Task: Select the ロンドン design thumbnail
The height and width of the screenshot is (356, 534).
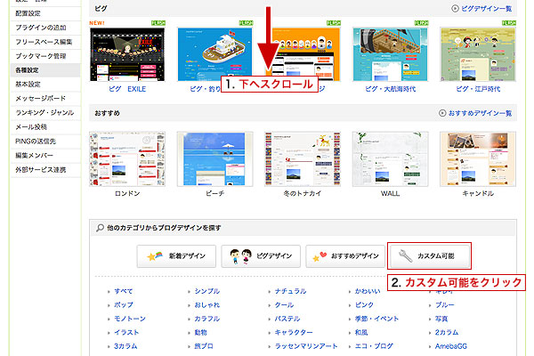Action: coord(127,159)
